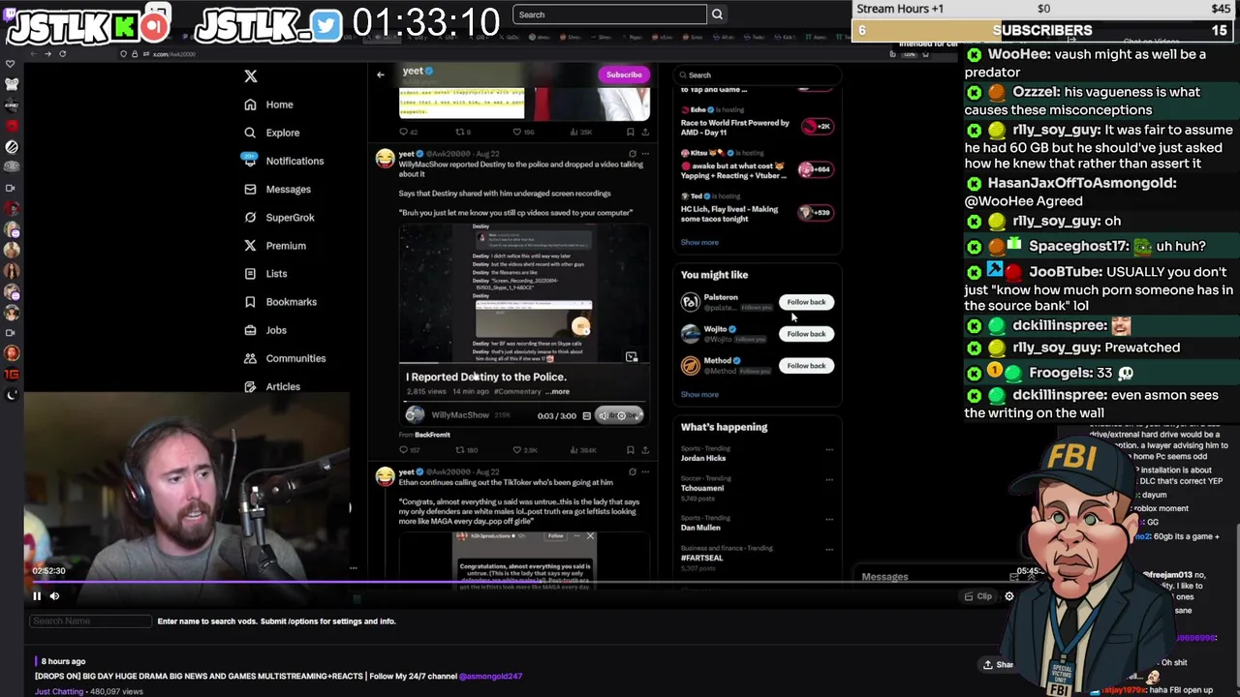The width and height of the screenshot is (1240, 697).
Task: Open the BackFromIt source link
Action: click(432, 435)
